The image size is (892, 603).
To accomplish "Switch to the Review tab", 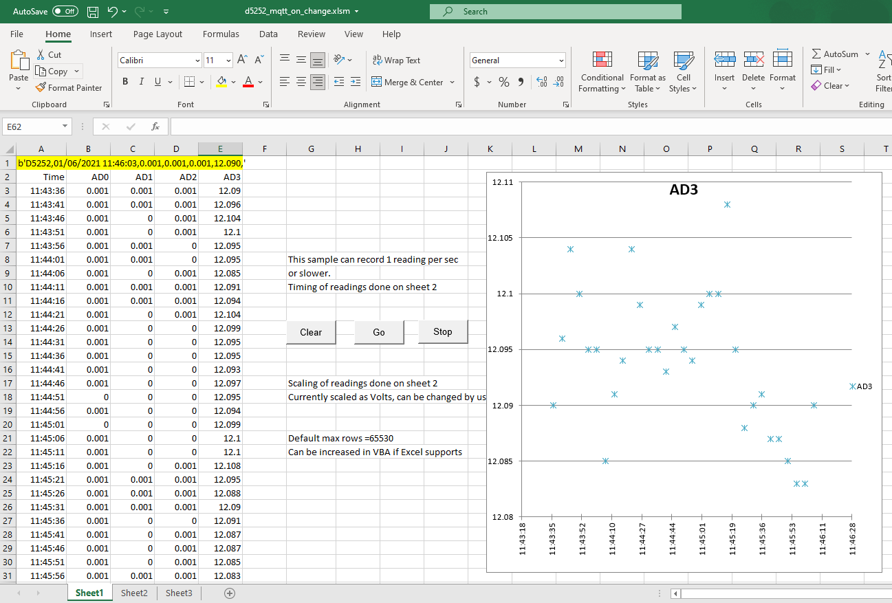I will pyautogui.click(x=312, y=34).
